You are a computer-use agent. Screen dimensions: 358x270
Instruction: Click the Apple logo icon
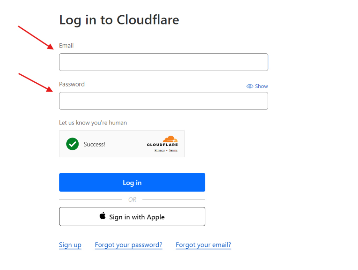[x=102, y=216]
